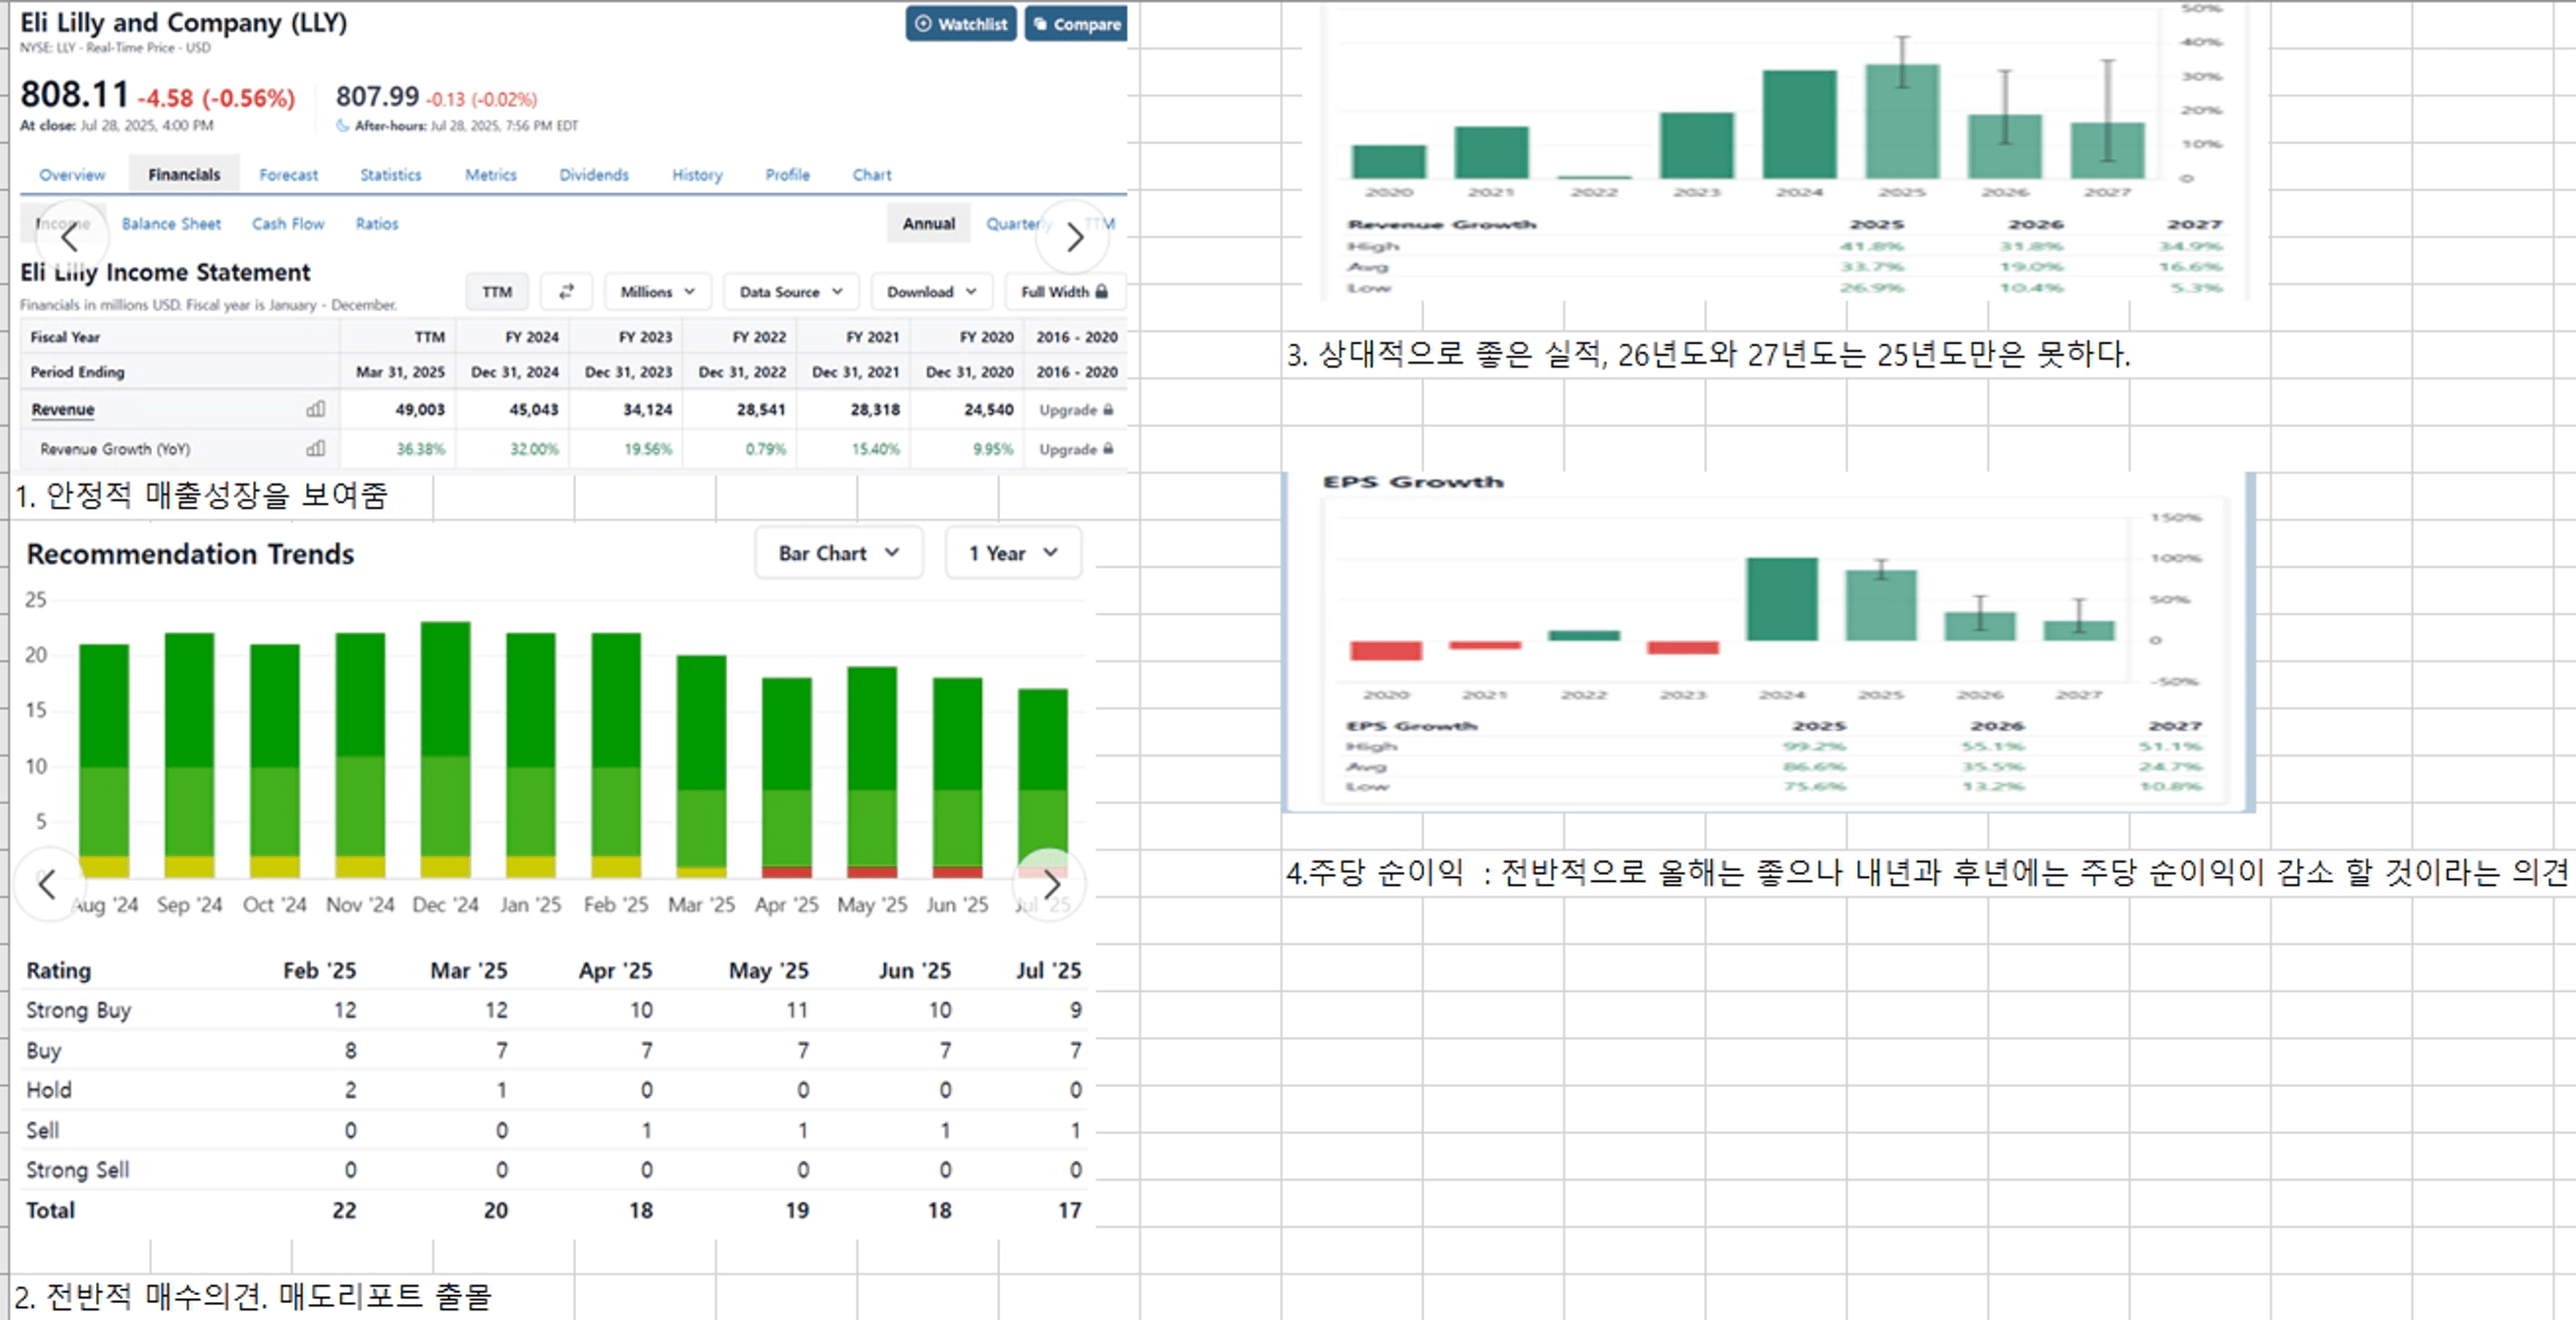The image size is (2576, 1320).
Task: Click the Total row Jul '25 value 17
Action: tap(1069, 1210)
